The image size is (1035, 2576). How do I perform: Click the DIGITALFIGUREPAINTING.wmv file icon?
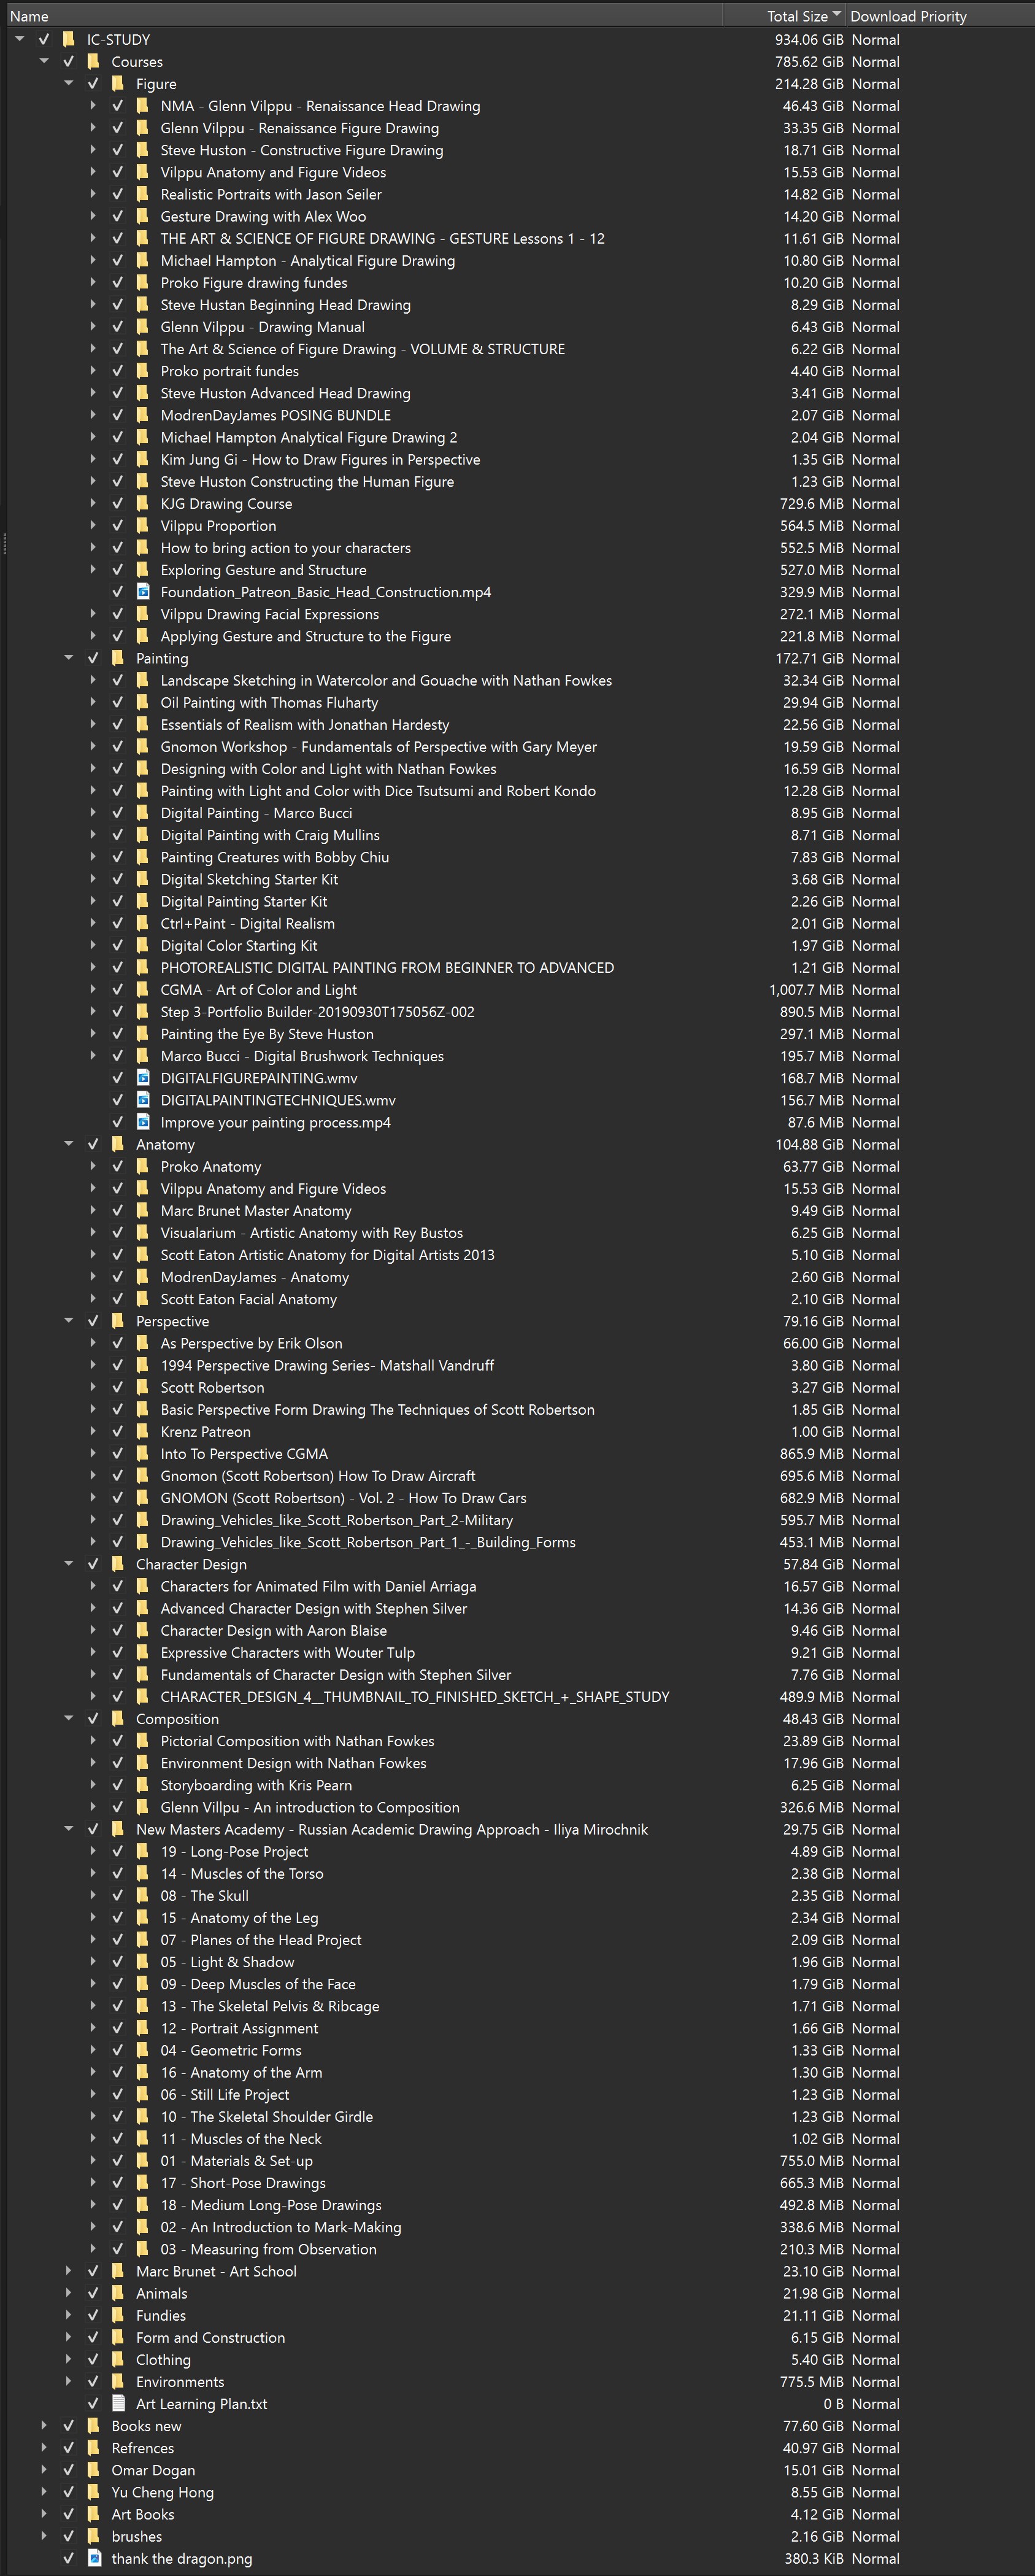(x=142, y=1078)
